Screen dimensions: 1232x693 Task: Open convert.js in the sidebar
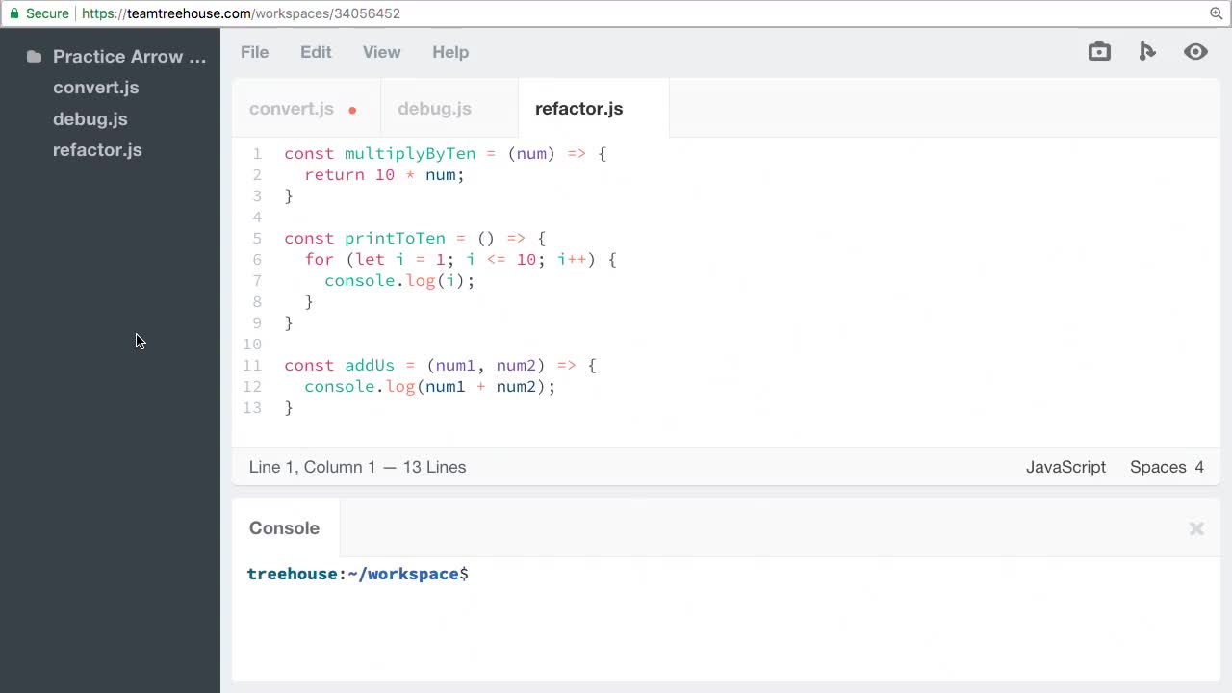tap(96, 88)
